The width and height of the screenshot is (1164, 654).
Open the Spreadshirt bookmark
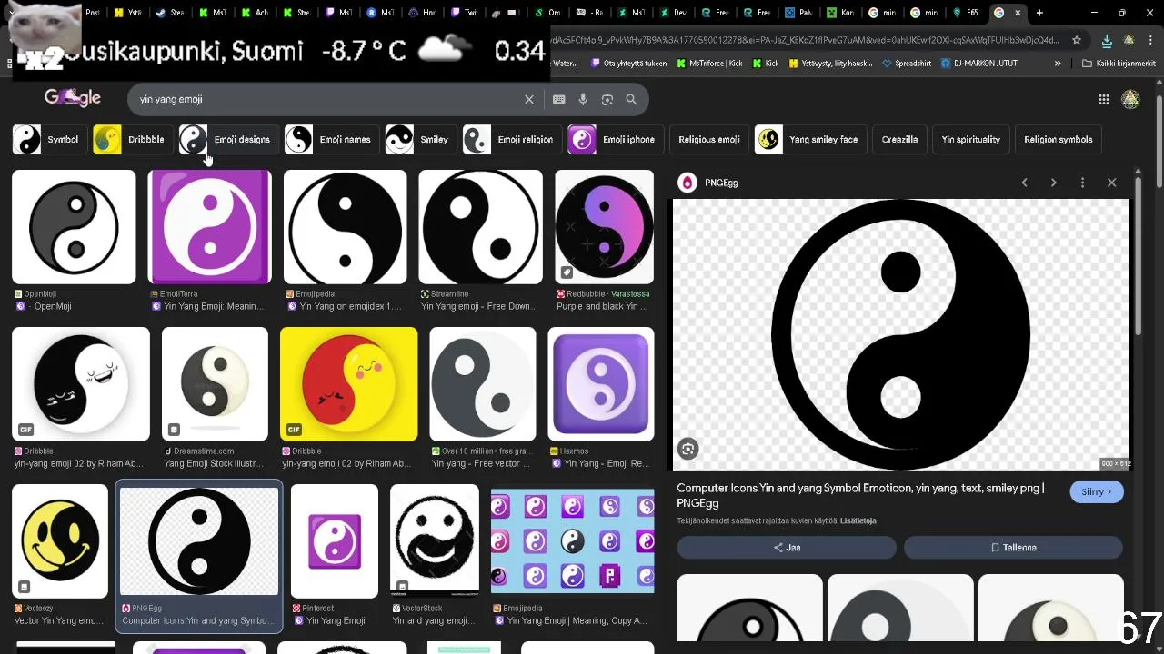click(907, 64)
